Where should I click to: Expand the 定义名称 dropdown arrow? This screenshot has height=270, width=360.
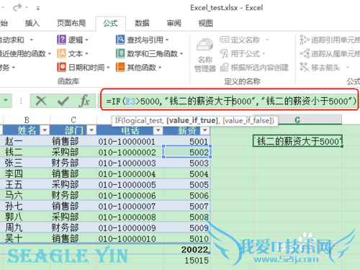[x=267, y=40]
